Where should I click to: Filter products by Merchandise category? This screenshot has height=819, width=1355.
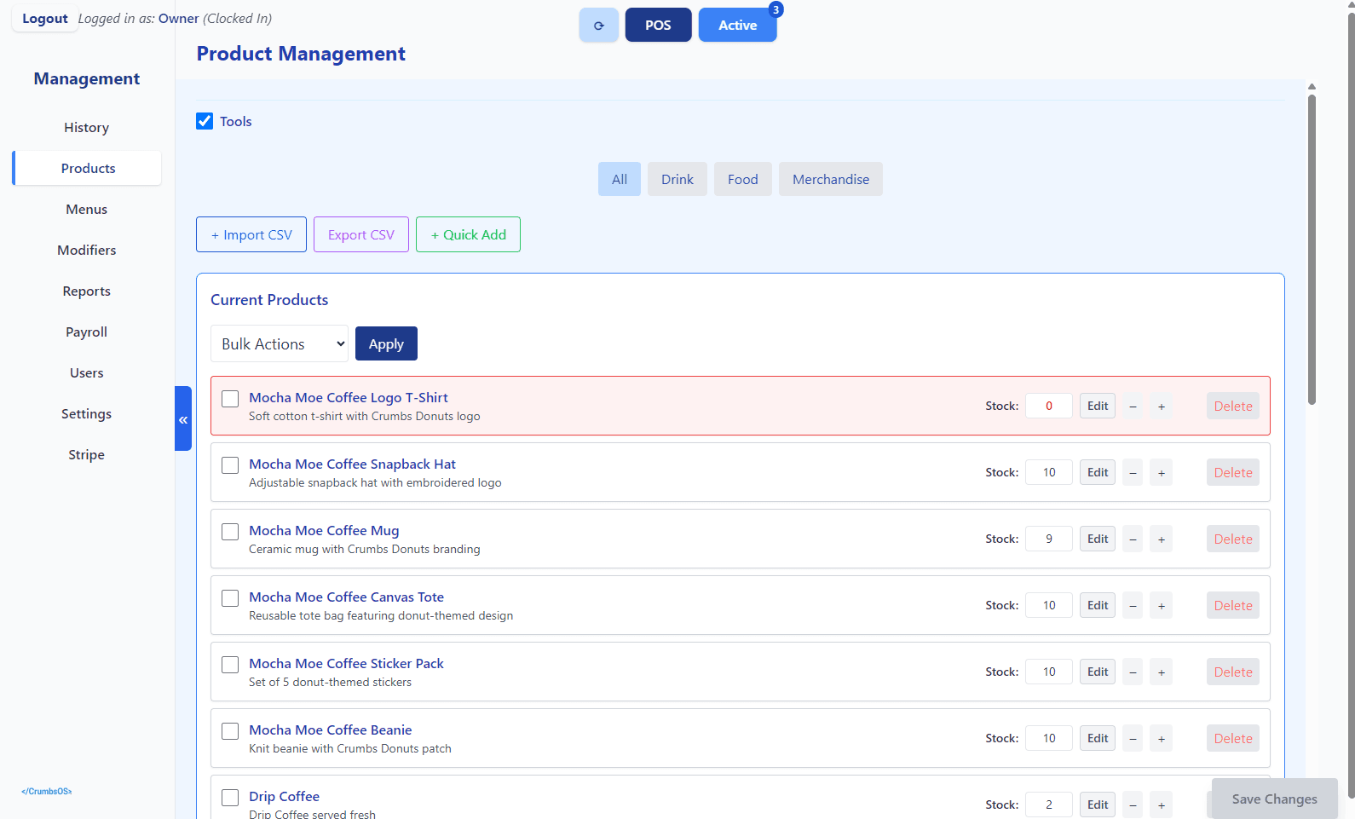click(830, 179)
